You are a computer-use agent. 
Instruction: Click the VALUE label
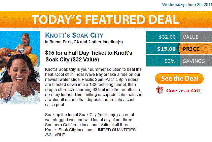191,37
